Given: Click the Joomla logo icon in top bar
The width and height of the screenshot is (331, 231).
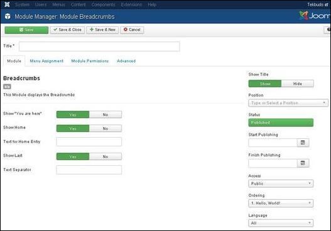Looking at the screenshot, I should pos(7,4).
